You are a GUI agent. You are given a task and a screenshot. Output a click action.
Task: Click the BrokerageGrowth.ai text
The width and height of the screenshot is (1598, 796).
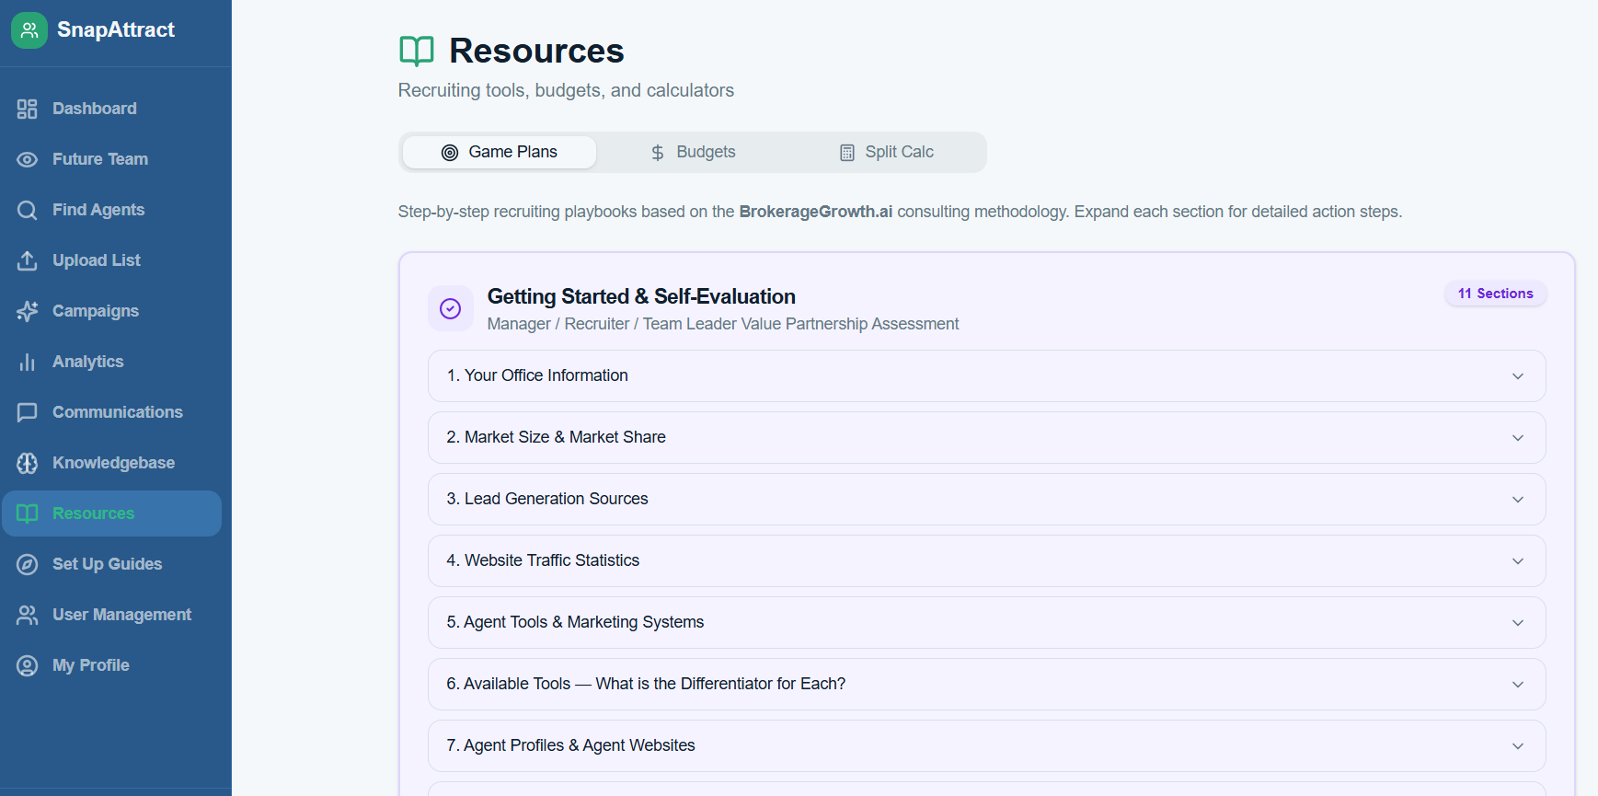tap(816, 212)
